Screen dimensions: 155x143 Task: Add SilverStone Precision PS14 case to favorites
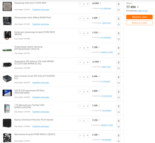point(119,127)
